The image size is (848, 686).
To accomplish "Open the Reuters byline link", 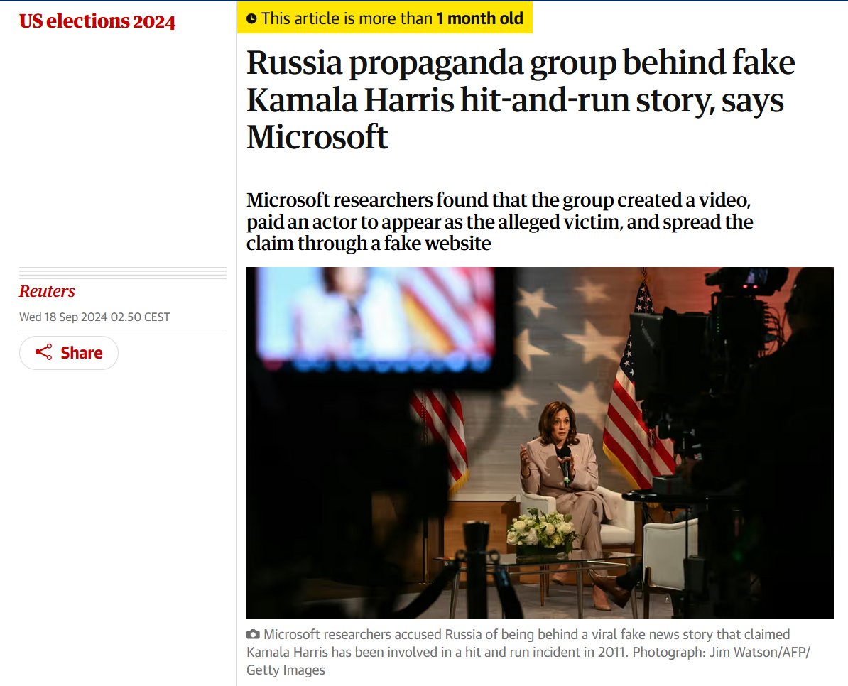I will (47, 291).
